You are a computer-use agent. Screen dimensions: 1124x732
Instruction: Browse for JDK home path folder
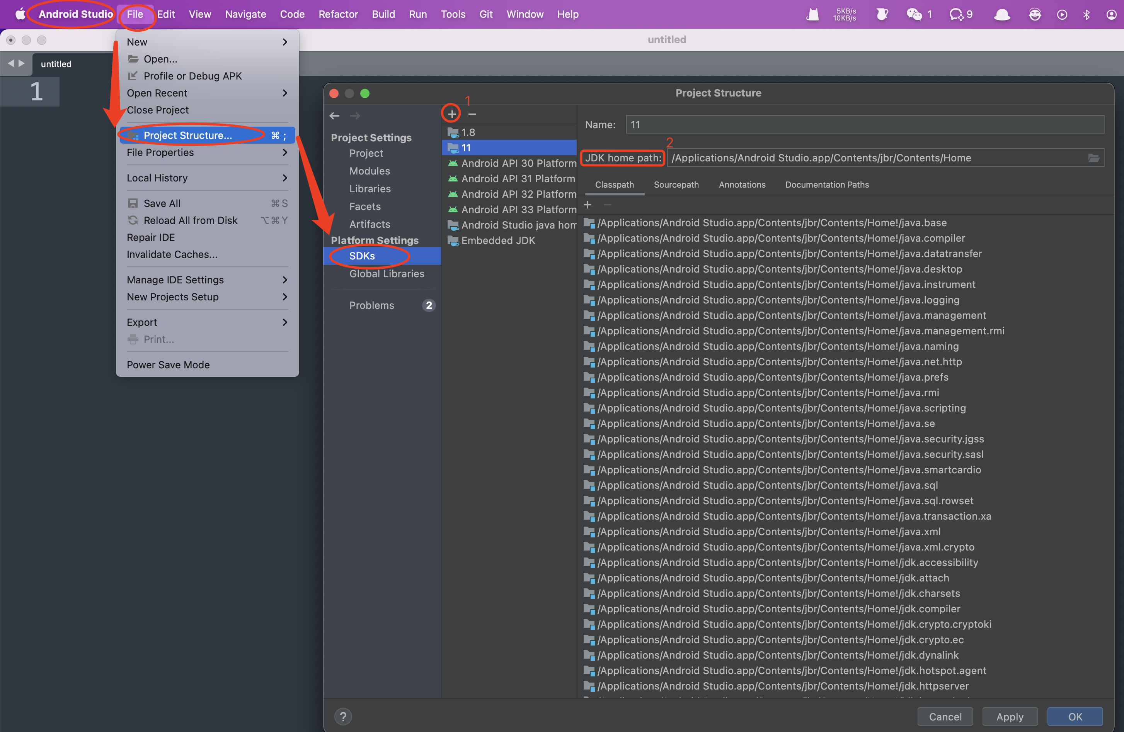pos(1093,158)
